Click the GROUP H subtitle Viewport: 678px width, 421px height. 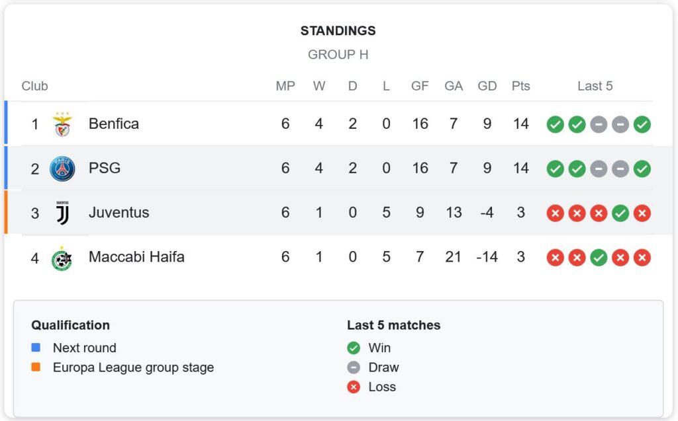pyautogui.click(x=338, y=55)
